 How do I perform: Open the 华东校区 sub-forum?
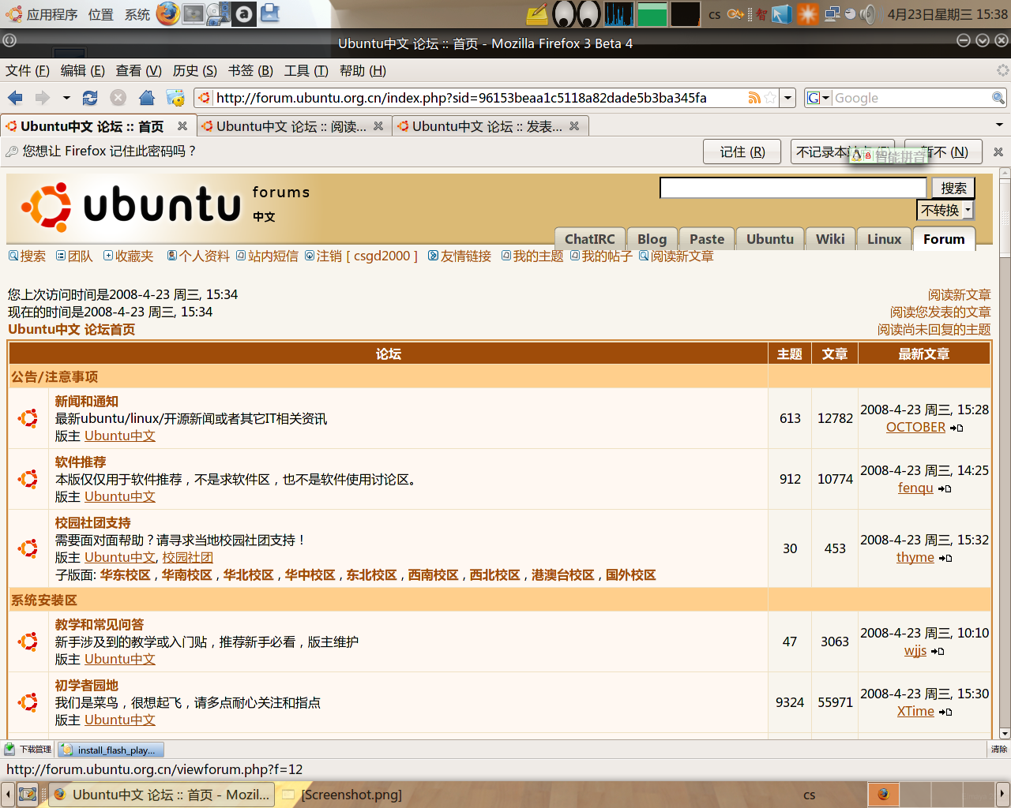click(126, 574)
